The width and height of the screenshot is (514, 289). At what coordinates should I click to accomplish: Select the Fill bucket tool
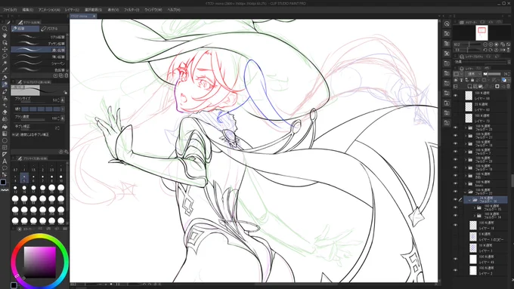5,126
